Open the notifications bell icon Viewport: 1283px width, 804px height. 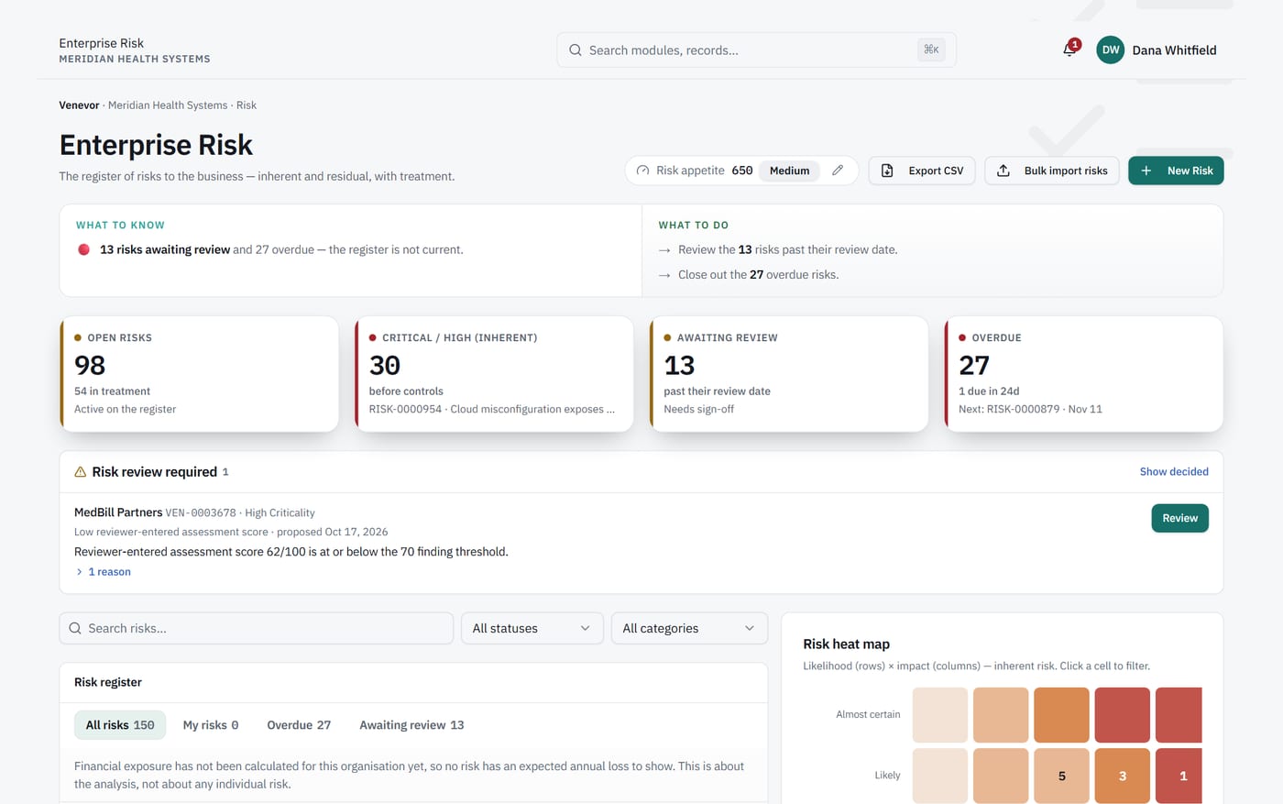(x=1069, y=50)
